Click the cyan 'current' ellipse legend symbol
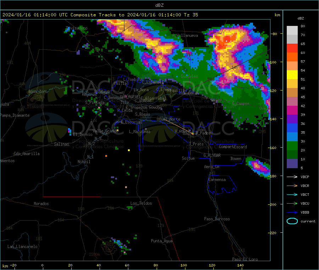Image resolution: width=319 pixels, height=270 pixels. click(x=292, y=221)
